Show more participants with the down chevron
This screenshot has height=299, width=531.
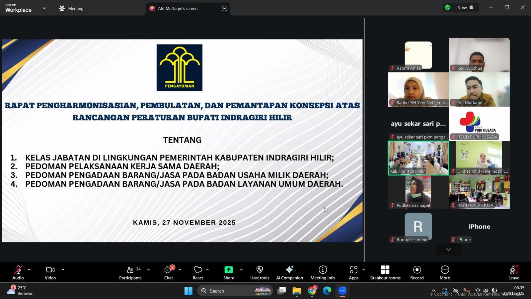[x=448, y=249]
